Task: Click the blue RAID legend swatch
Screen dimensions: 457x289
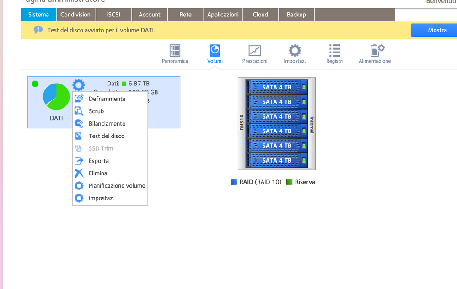Action: [234, 182]
